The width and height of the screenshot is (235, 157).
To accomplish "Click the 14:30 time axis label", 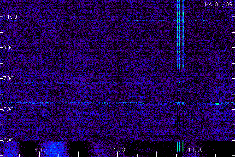I will [x=117, y=150].
